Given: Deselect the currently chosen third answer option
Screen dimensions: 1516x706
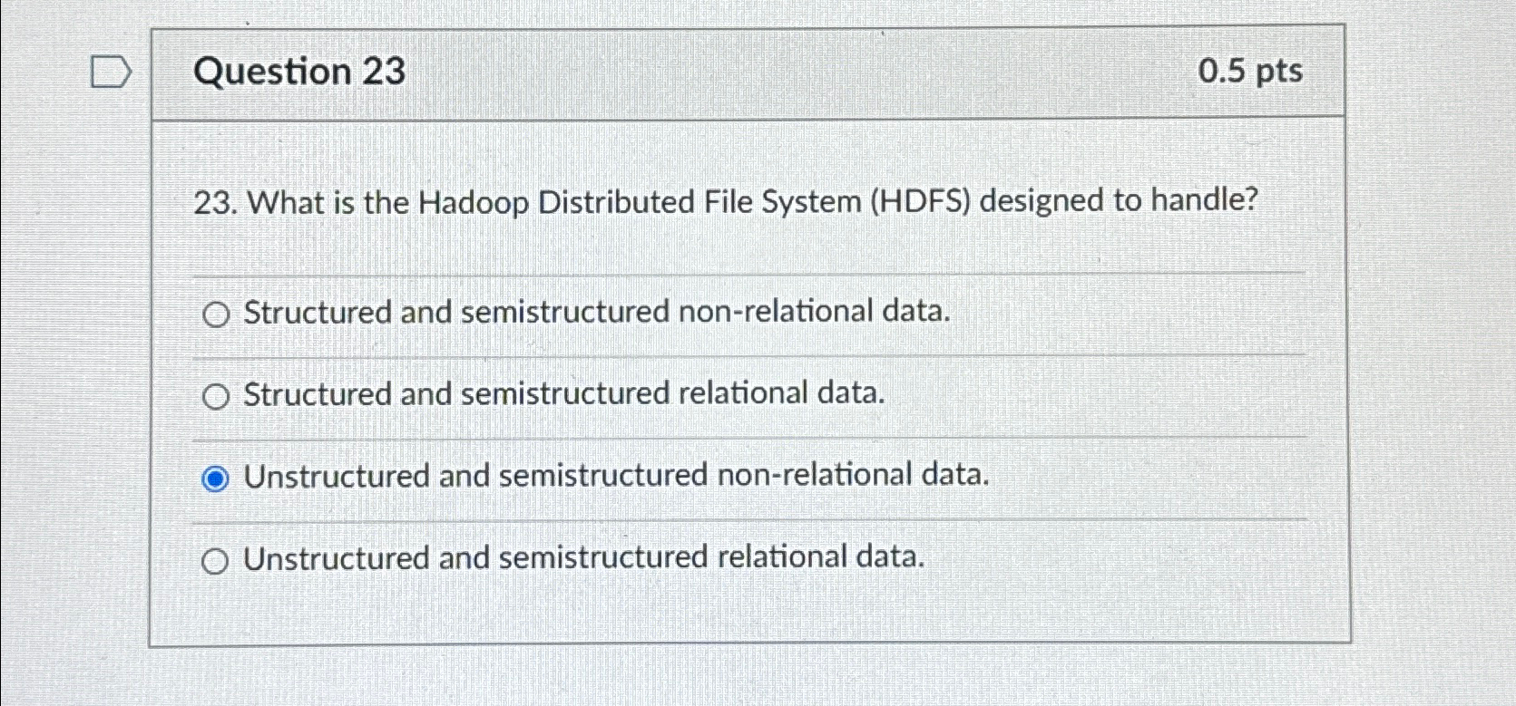Looking at the screenshot, I should pos(216,479).
